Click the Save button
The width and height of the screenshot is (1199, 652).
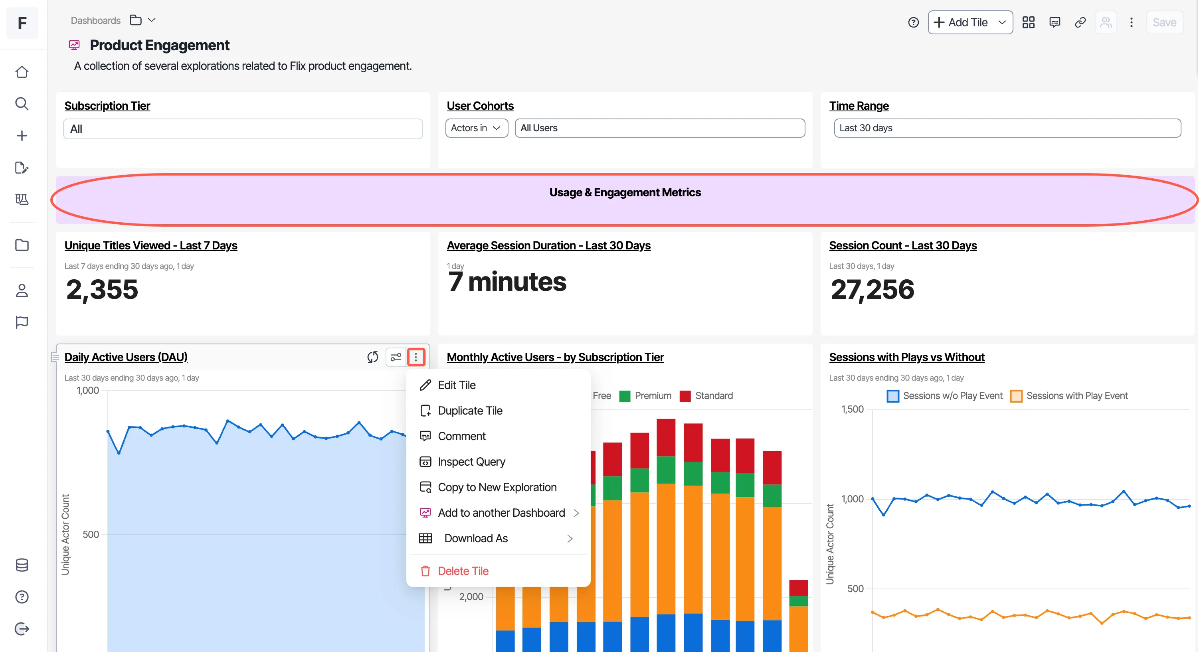pos(1164,22)
